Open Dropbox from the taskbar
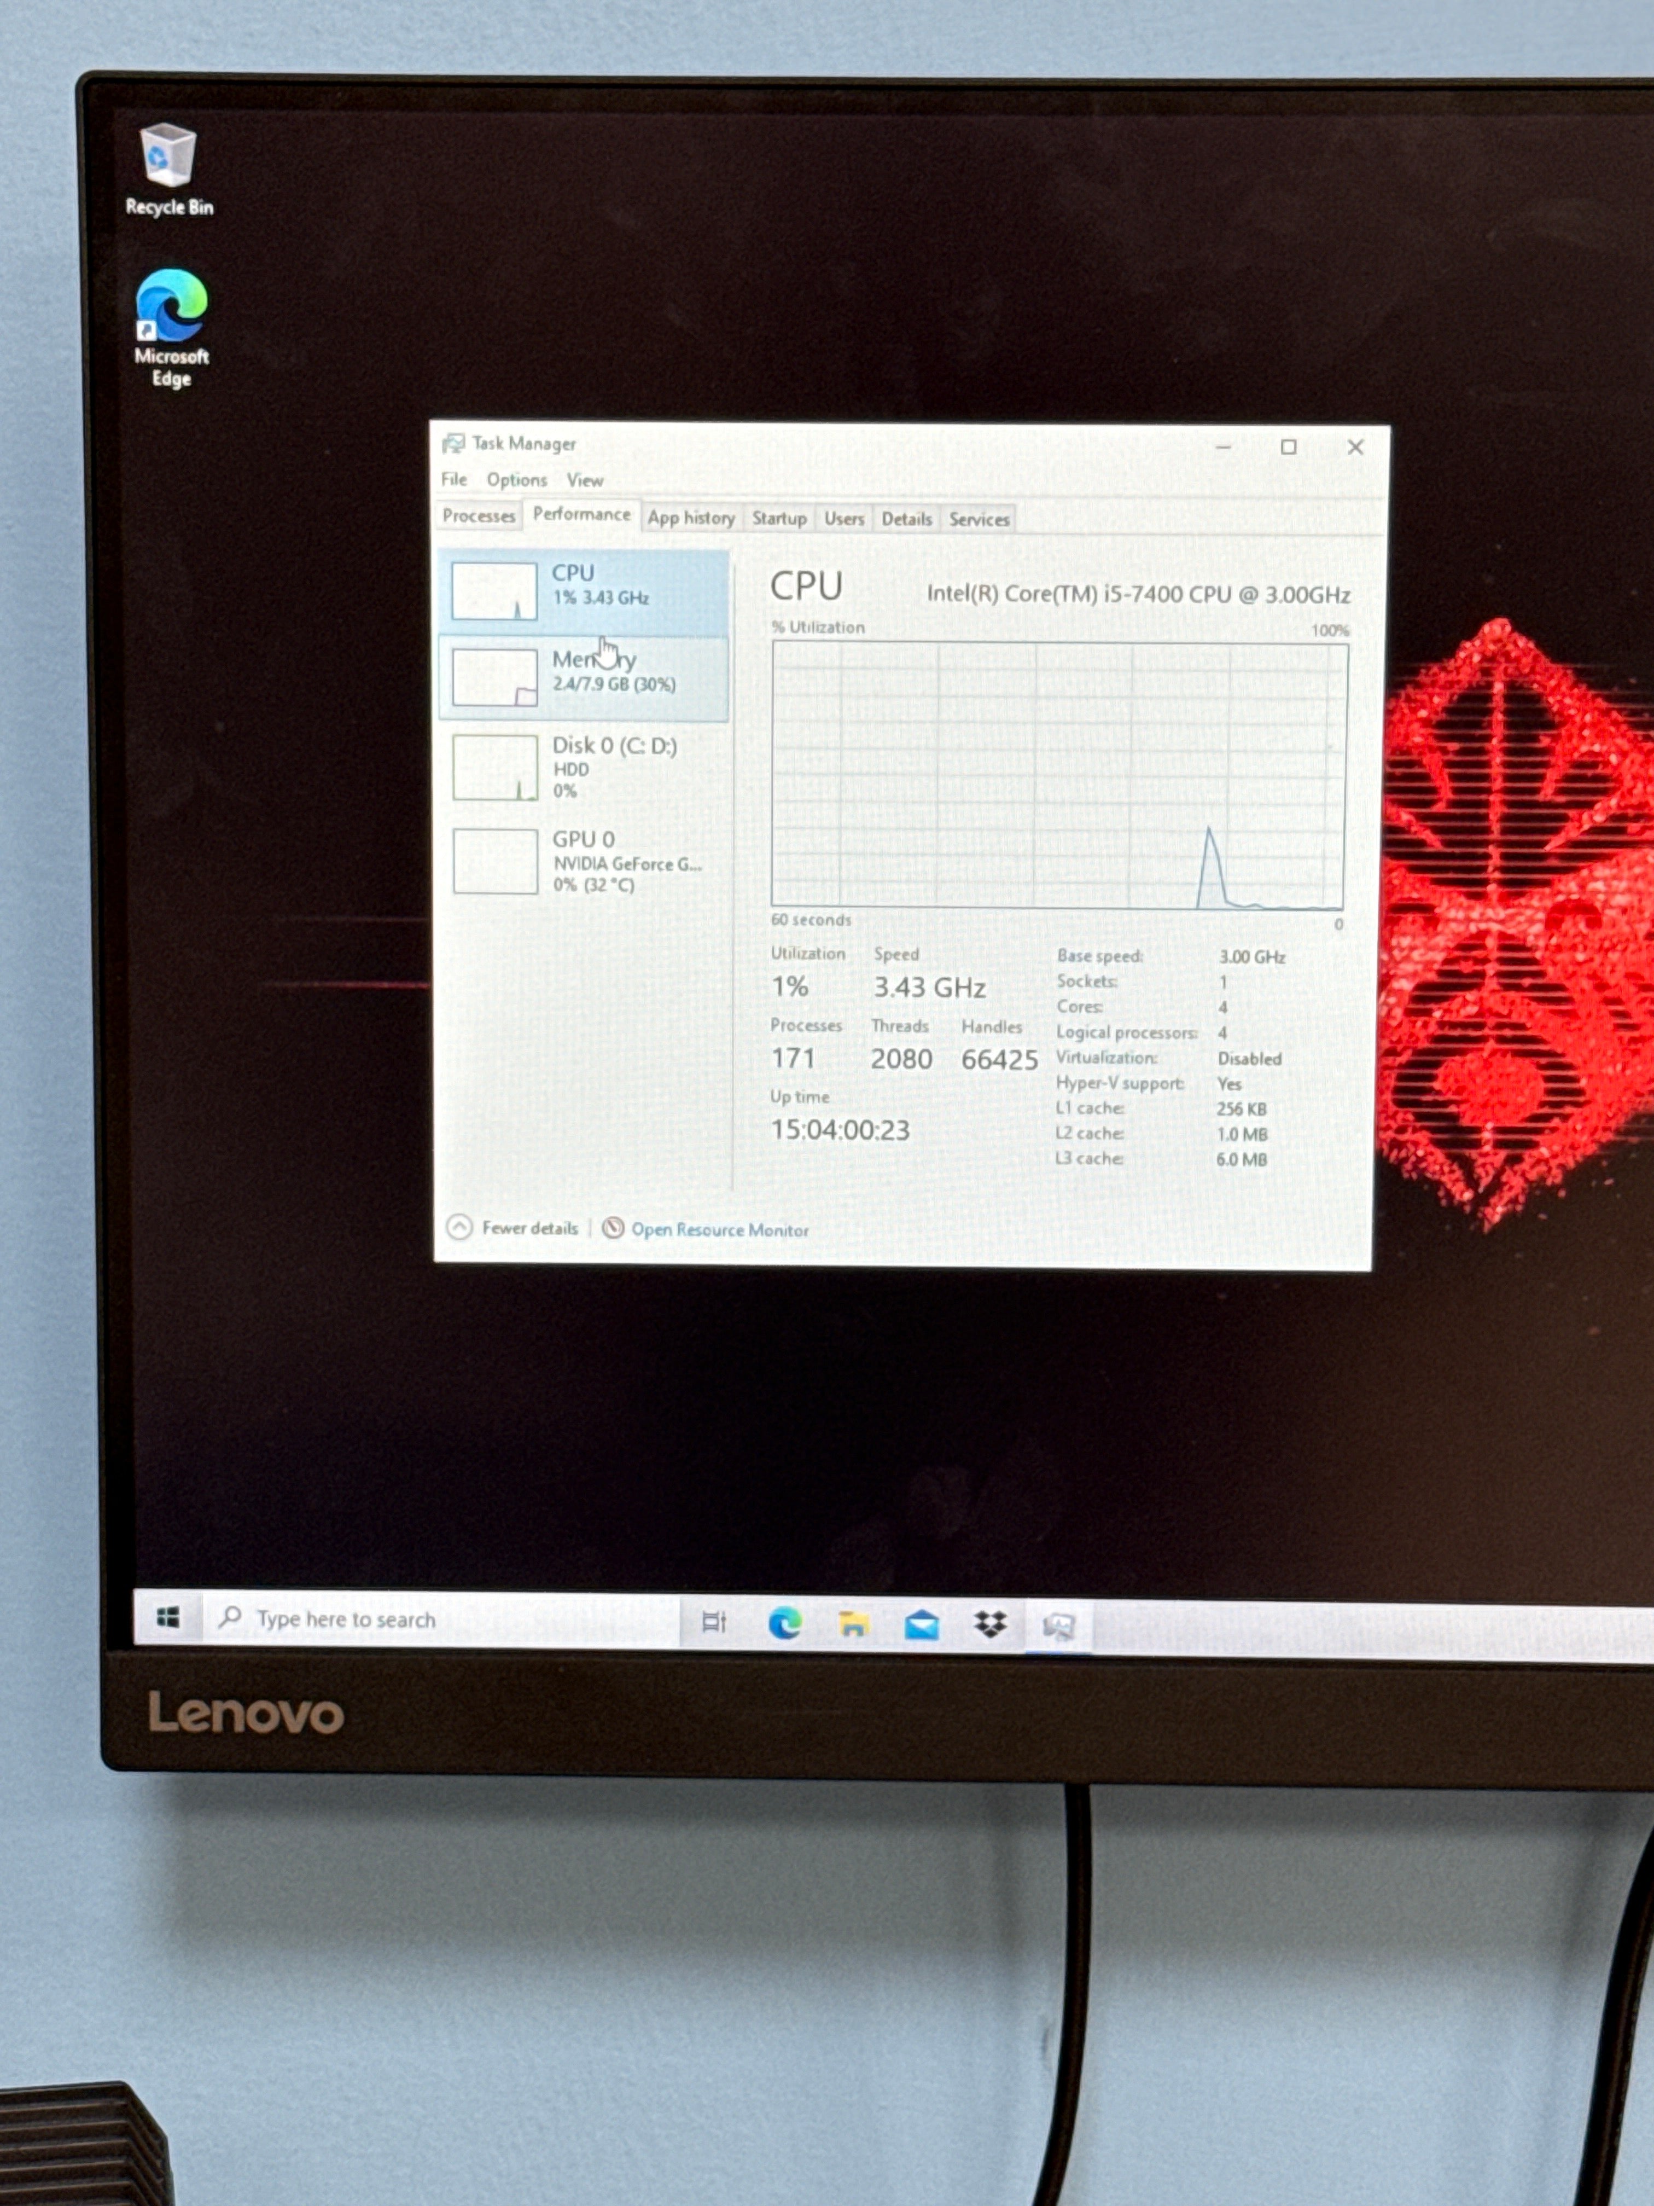 (990, 1626)
